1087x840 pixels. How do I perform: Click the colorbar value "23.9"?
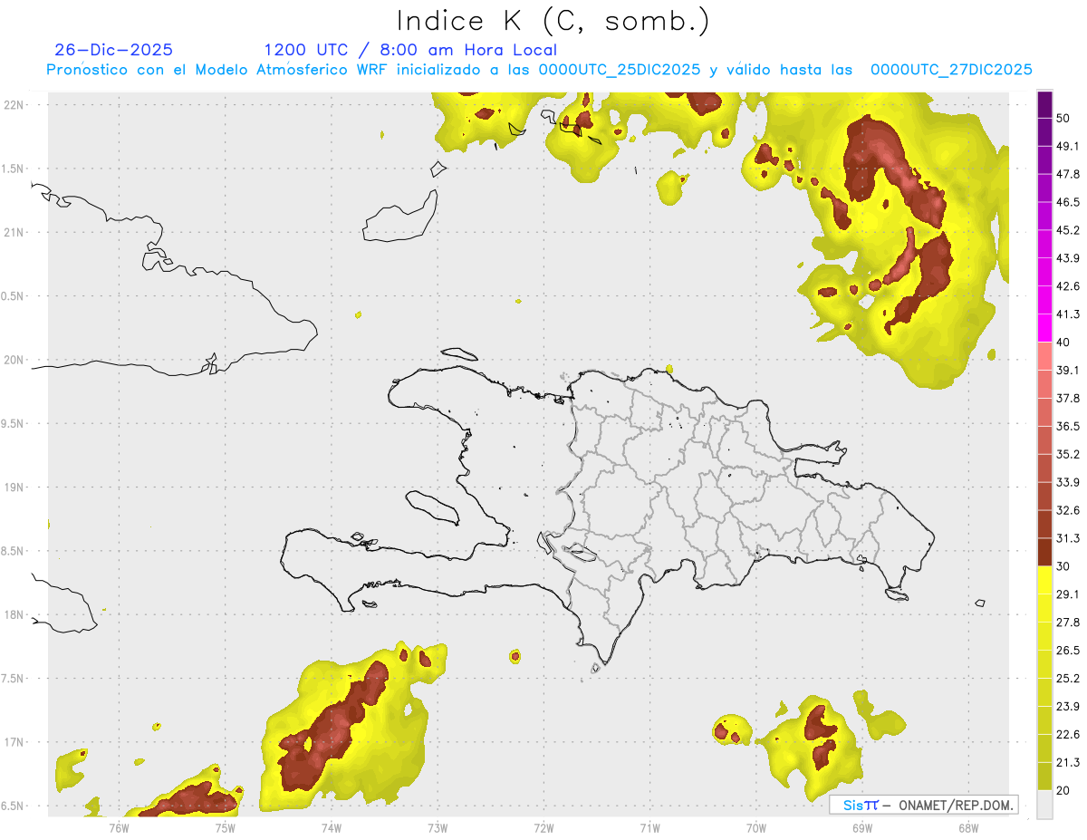[x=1068, y=707]
